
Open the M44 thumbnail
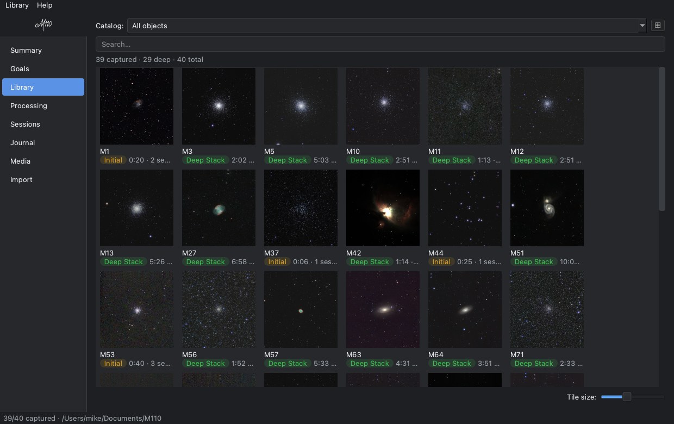click(x=465, y=208)
